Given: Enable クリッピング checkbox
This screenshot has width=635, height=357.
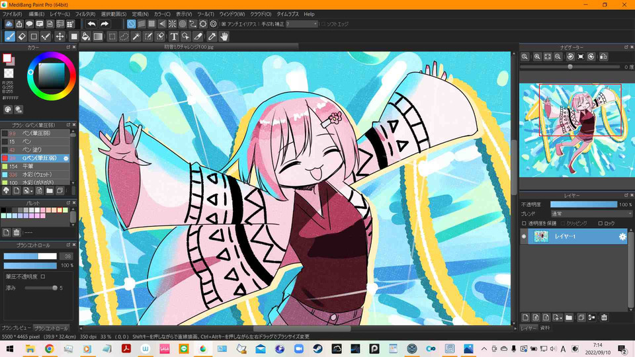Looking at the screenshot, I should [x=563, y=223].
